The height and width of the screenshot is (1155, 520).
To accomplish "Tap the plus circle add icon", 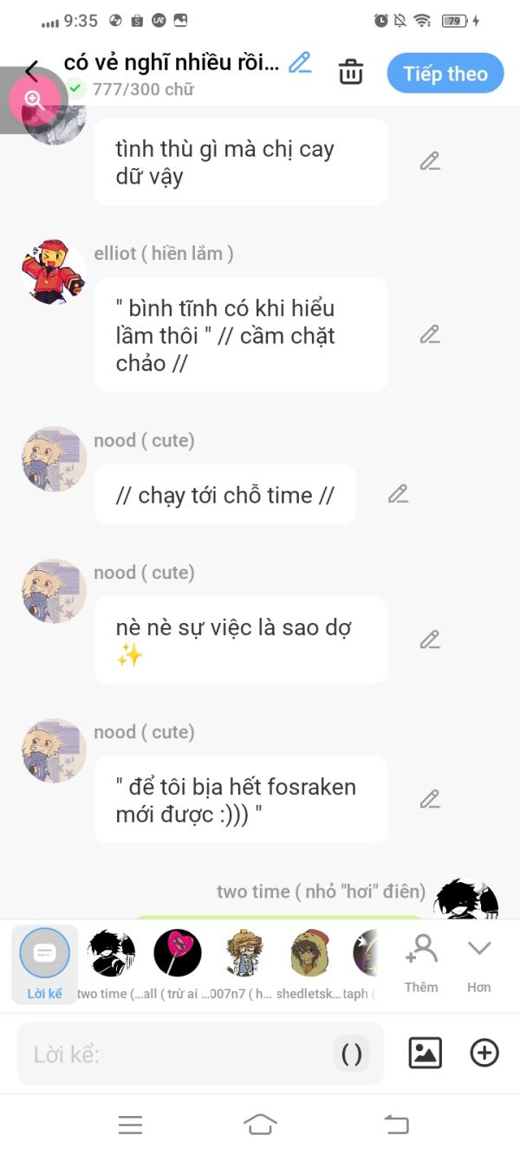I will click(484, 1053).
